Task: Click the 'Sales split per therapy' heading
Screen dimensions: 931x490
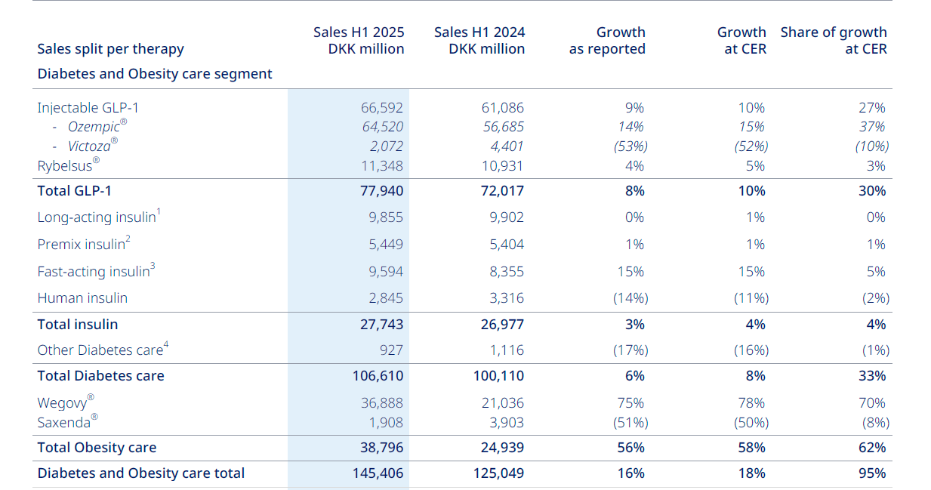Action: coord(110,49)
